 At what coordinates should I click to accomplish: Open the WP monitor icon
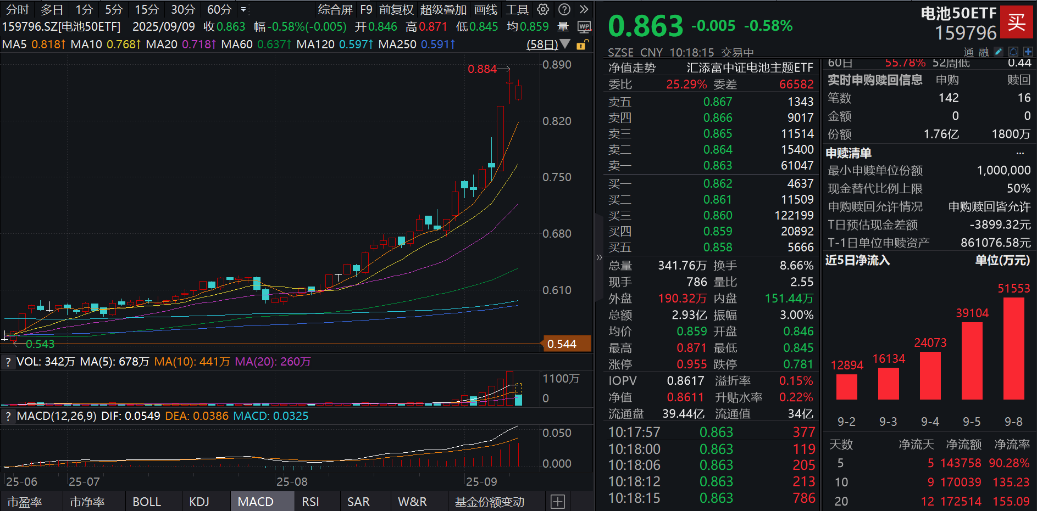584,26
